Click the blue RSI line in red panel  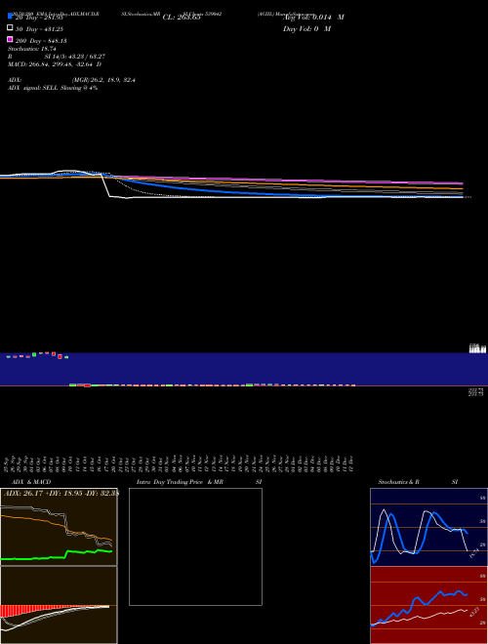pos(419,608)
